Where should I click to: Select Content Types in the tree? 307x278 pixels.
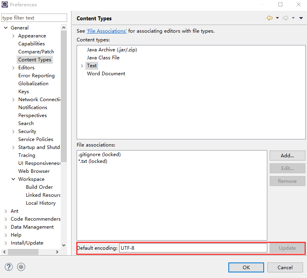(35, 60)
